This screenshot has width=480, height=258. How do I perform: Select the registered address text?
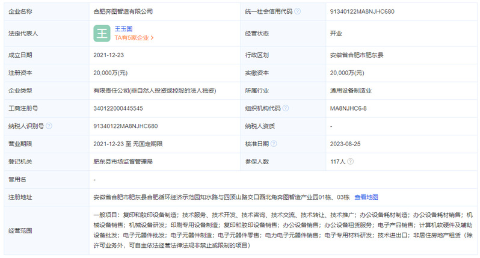(221, 197)
